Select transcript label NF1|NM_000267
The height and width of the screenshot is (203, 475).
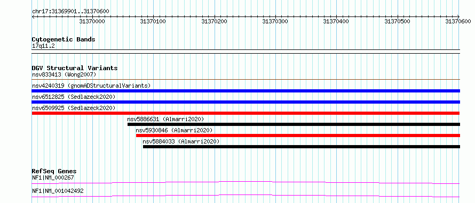click(x=53, y=177)
